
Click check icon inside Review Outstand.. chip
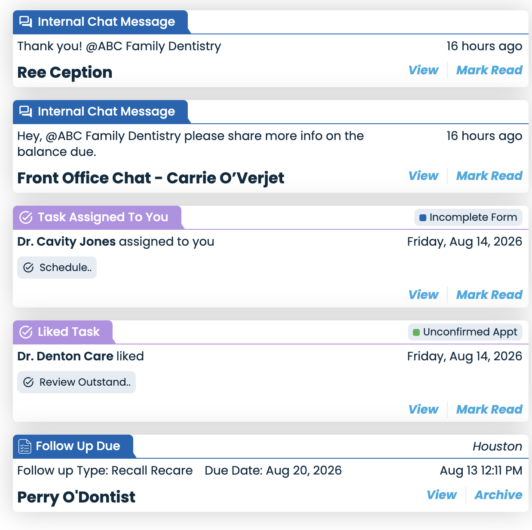tap(28, 382)
